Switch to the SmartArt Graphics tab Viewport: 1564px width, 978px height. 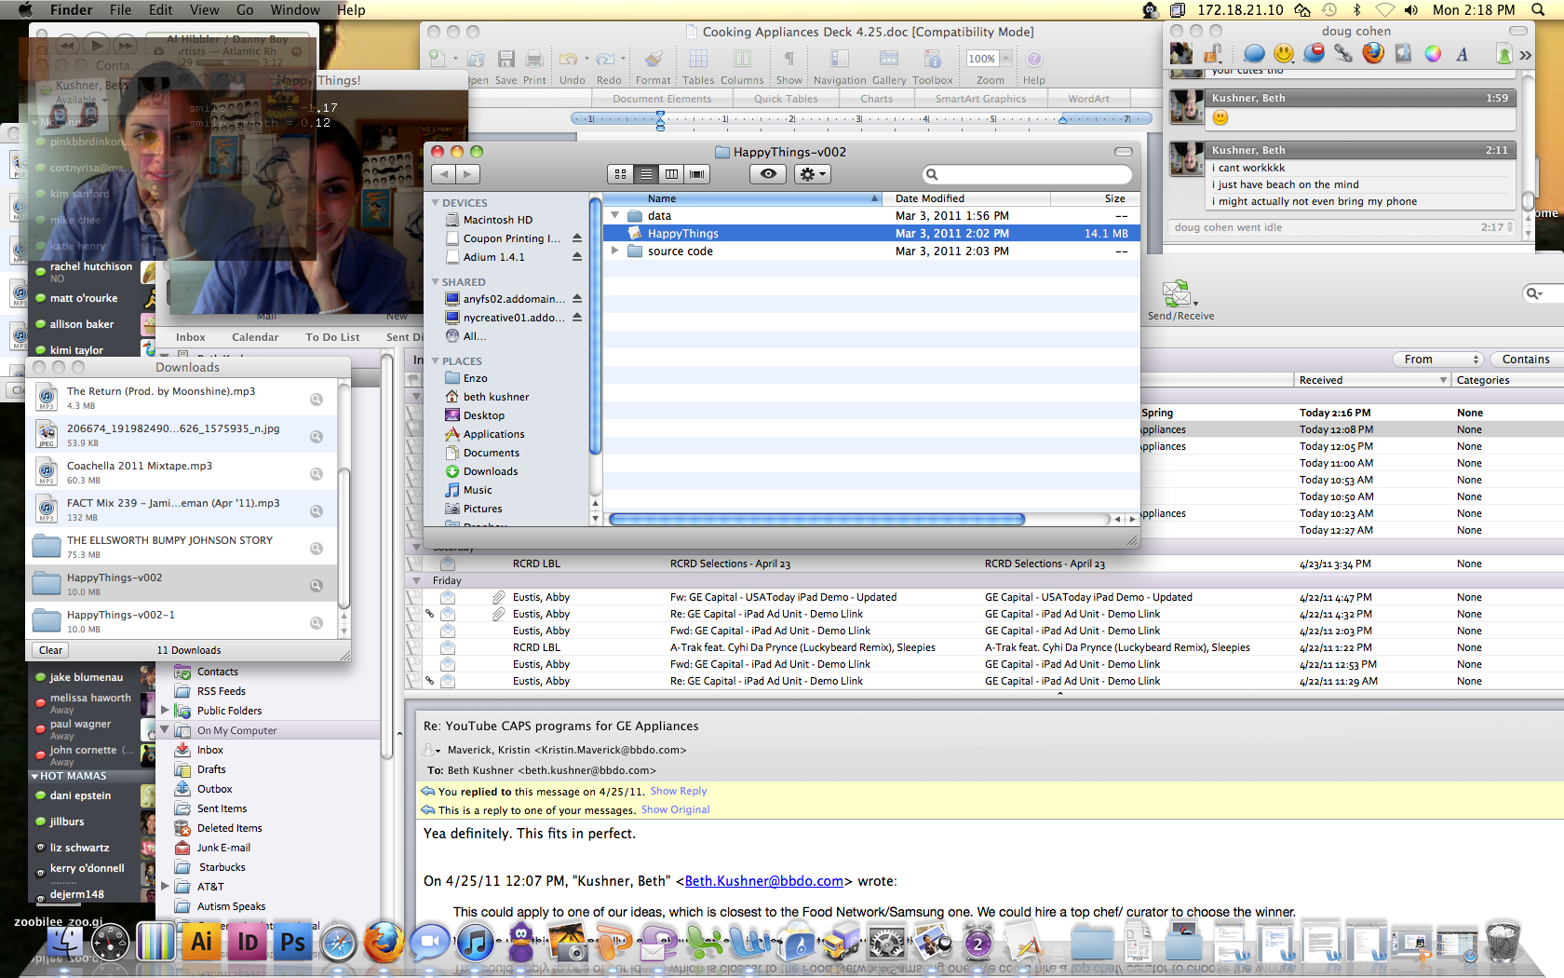click(x=980, y=99)
